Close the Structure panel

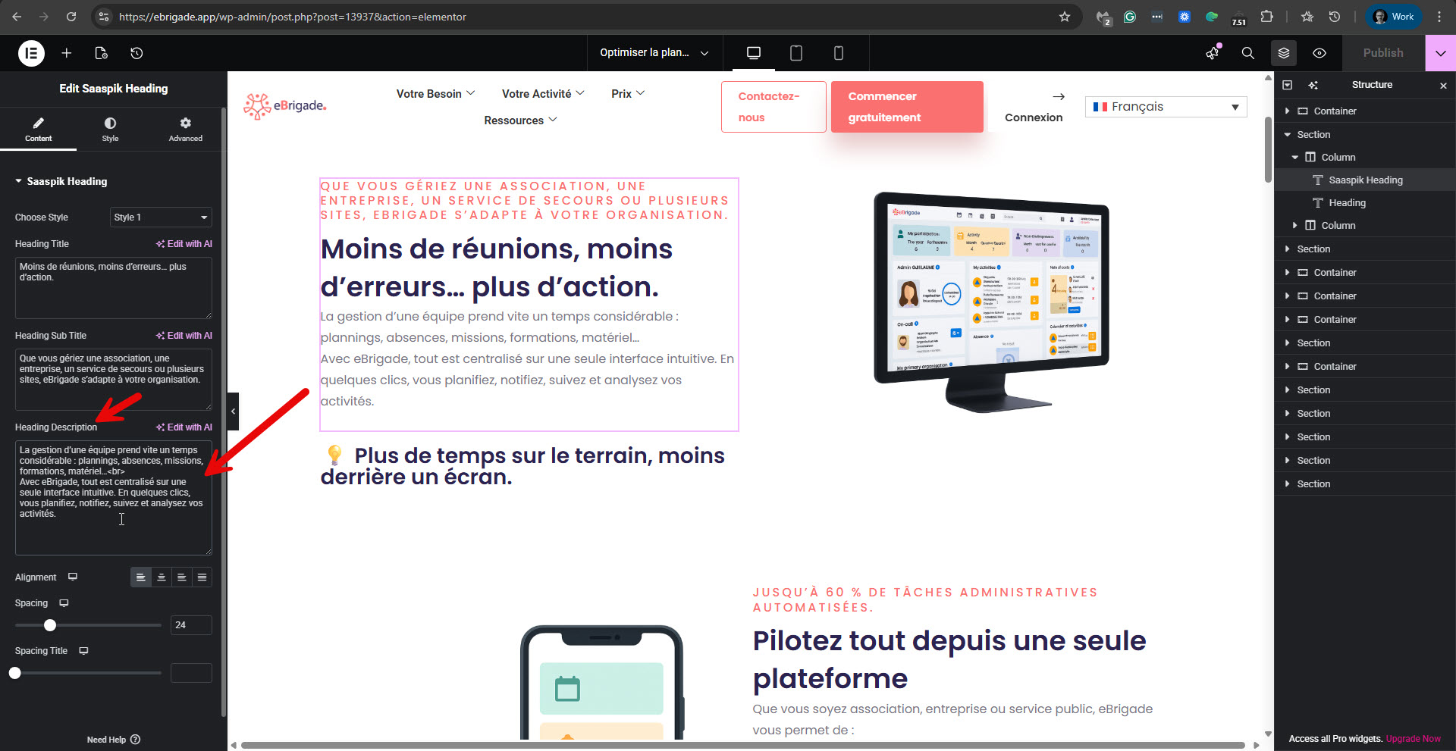tap(1443, 86)
